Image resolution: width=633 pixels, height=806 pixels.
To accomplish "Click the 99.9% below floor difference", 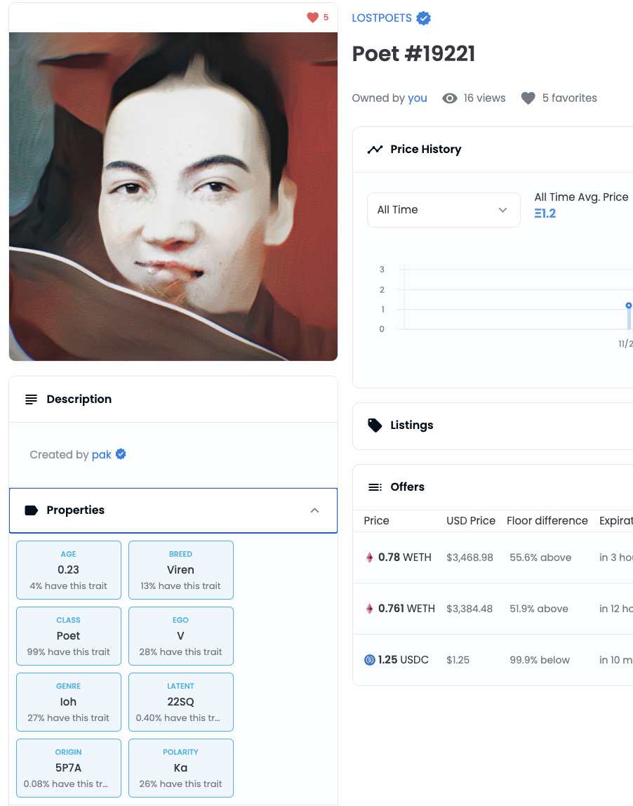I will point(540,660).
